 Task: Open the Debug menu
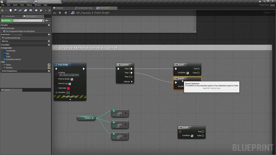tap(29, 5)
